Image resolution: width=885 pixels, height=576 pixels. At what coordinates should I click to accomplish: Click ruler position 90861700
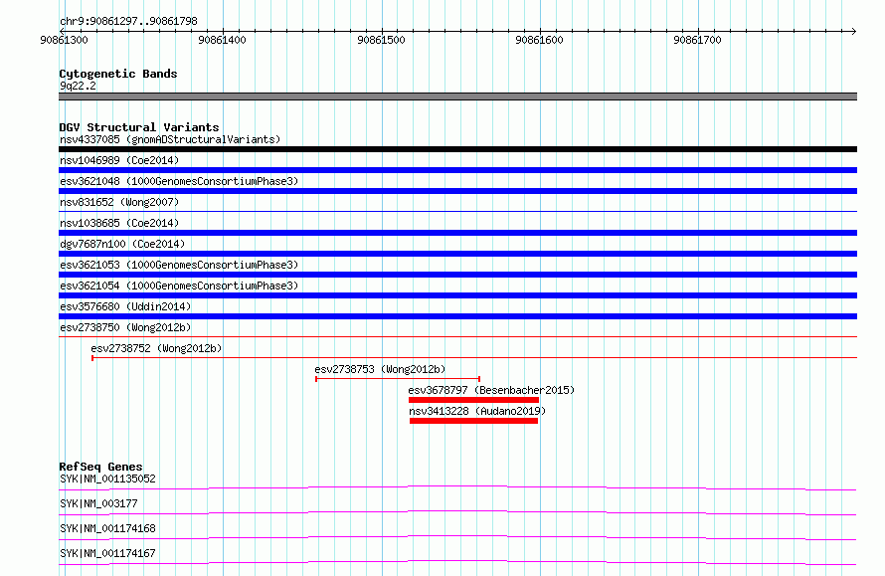point(697,40)
